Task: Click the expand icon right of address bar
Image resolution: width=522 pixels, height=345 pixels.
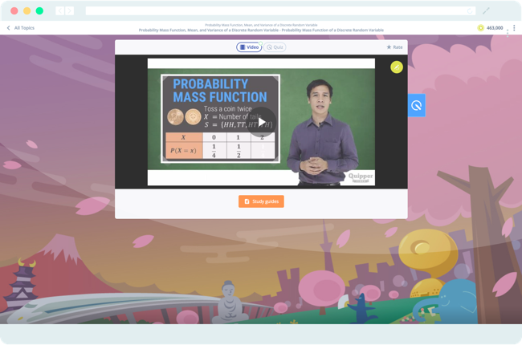Action: tap(486, 11)
